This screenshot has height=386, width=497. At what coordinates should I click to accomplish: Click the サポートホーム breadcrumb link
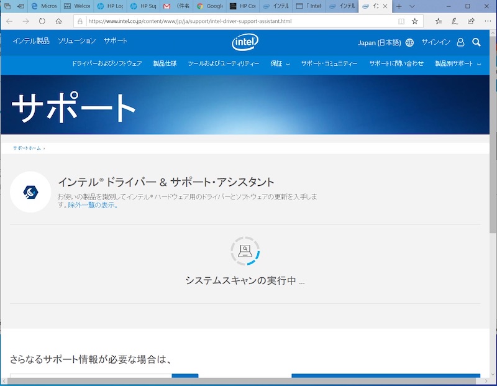point(27,148)
